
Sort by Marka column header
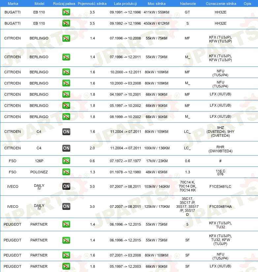pos(13,4)
